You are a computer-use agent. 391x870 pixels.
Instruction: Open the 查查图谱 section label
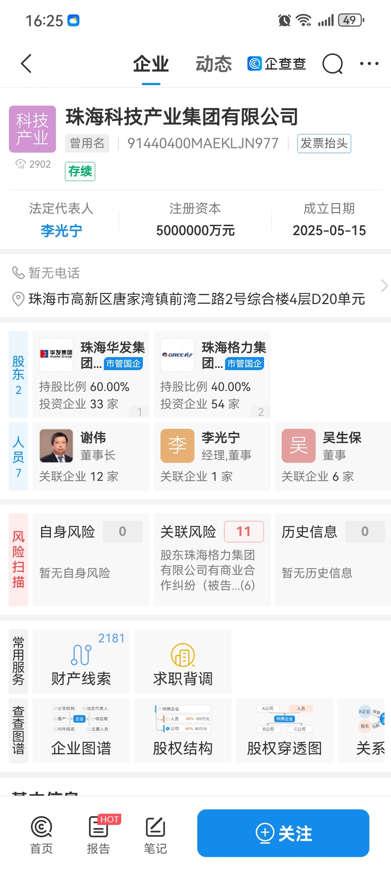click(x=18, y=730)
